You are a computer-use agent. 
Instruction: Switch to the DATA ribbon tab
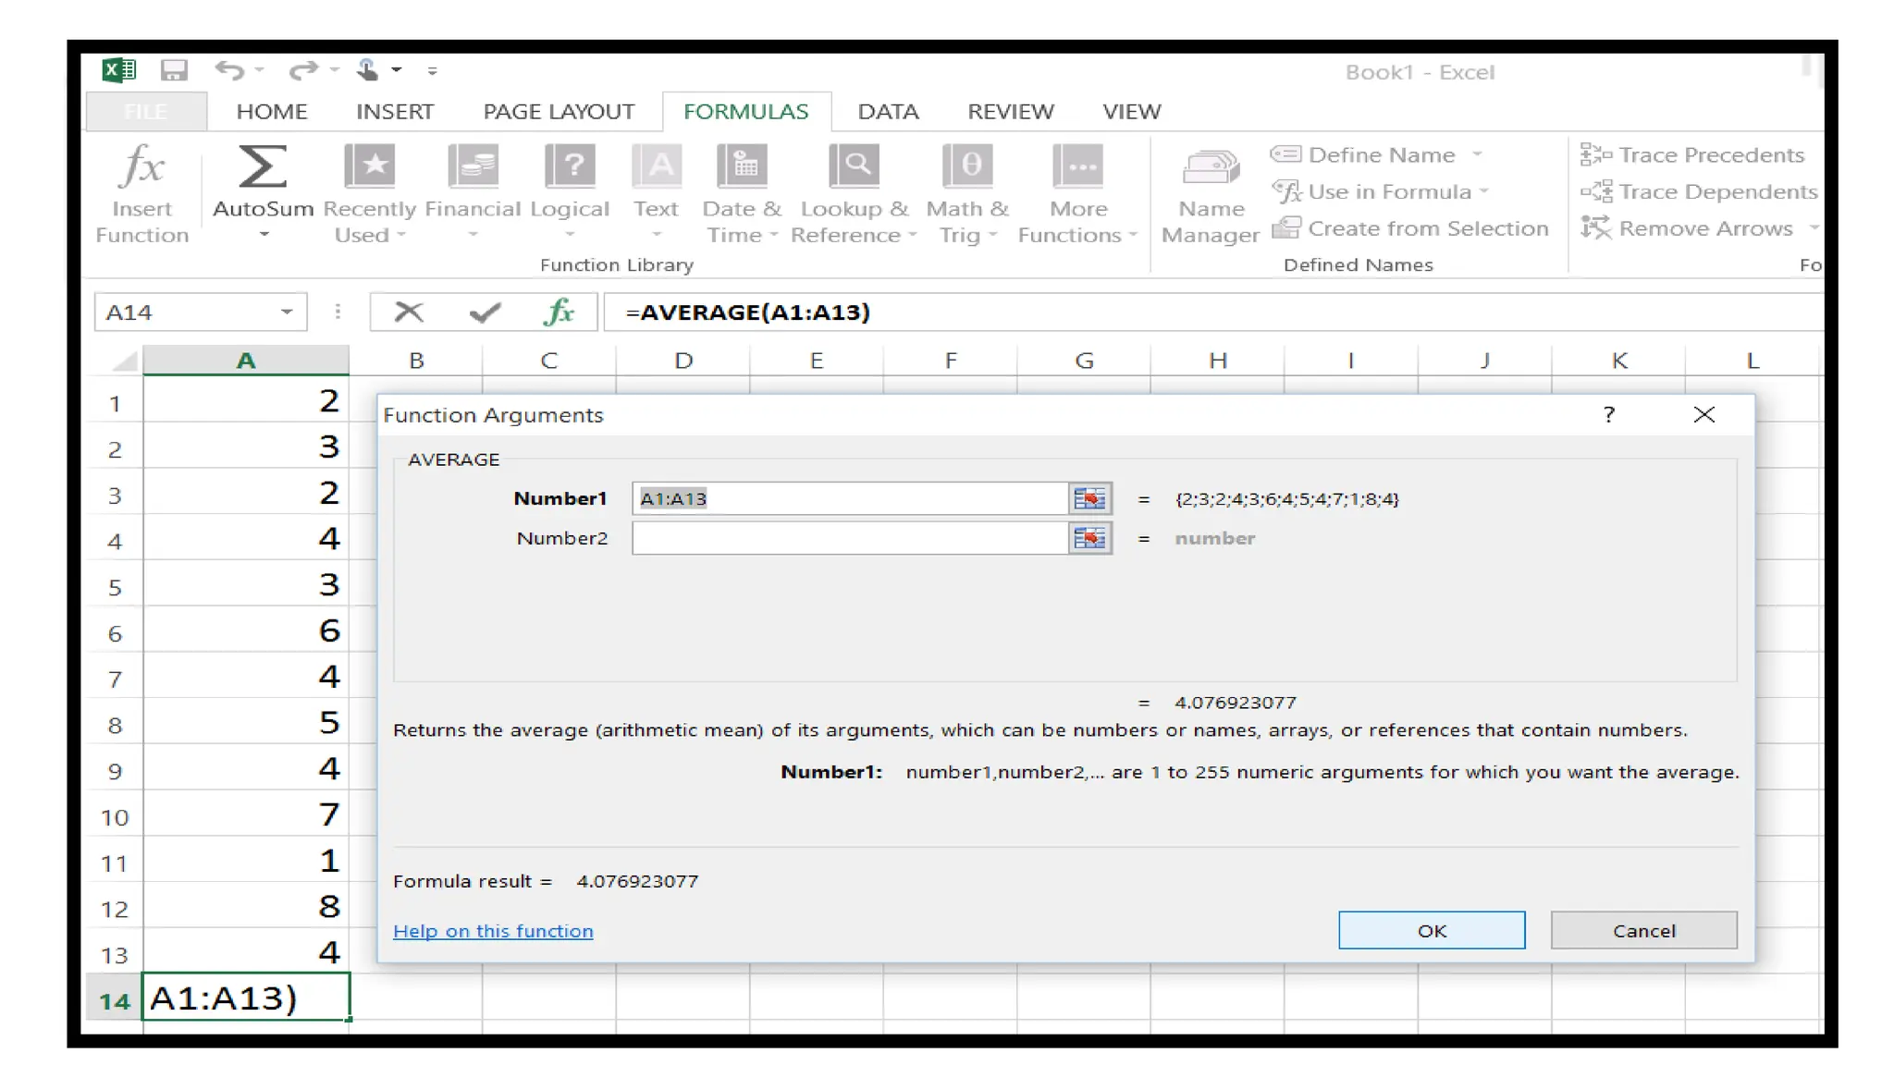(887, 112)
